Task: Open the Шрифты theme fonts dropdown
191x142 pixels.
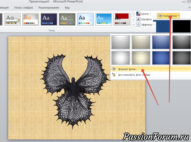Action: point(144,19)
